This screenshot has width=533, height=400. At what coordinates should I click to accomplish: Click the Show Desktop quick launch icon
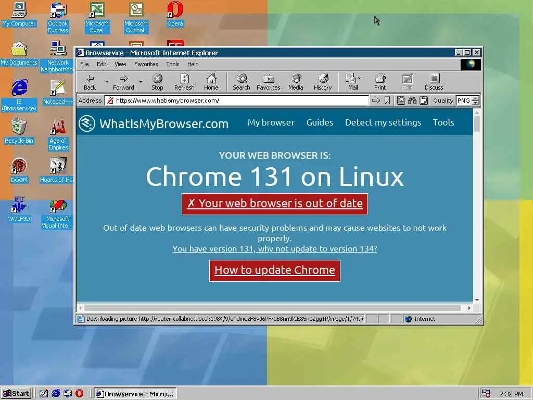(x=44, y=393)
